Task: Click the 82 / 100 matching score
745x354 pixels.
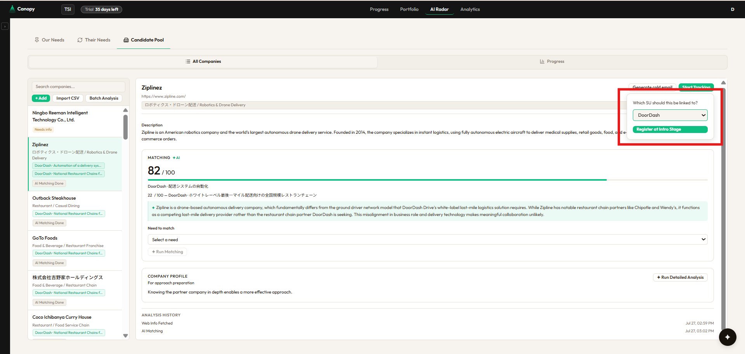Action: click(161, 171)
